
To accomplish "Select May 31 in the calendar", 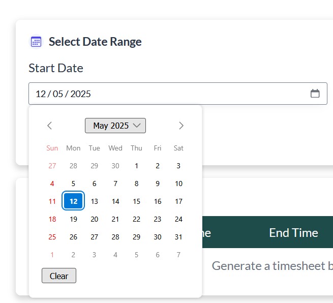I will [x=178, y=237].
